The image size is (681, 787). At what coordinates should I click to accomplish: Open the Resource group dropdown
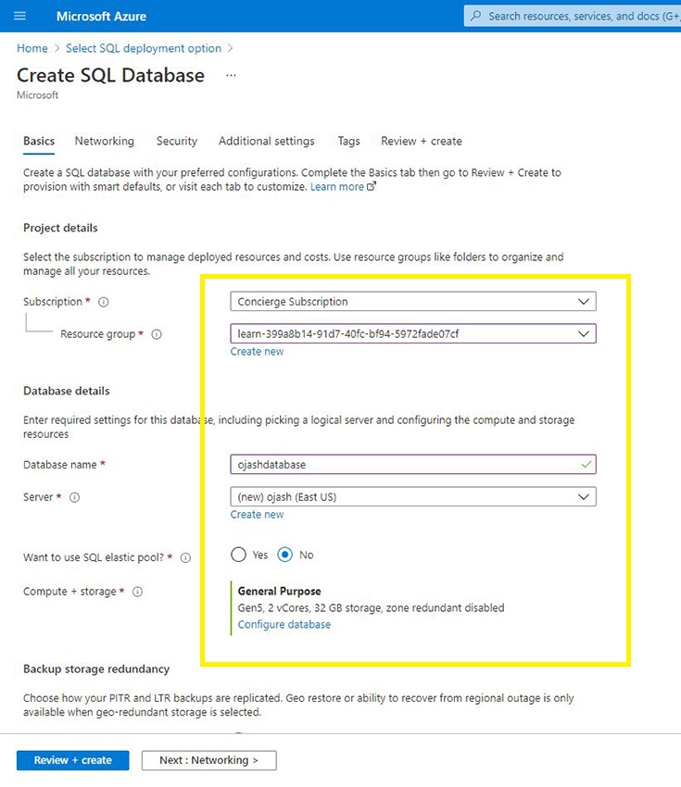point(413,333)
